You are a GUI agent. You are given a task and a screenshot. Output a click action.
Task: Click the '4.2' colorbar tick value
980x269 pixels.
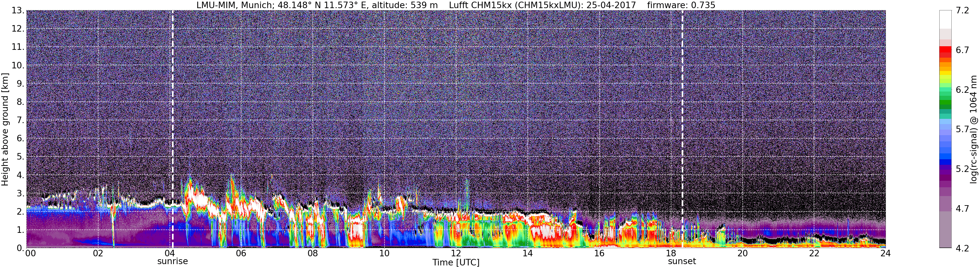point(962,248)
